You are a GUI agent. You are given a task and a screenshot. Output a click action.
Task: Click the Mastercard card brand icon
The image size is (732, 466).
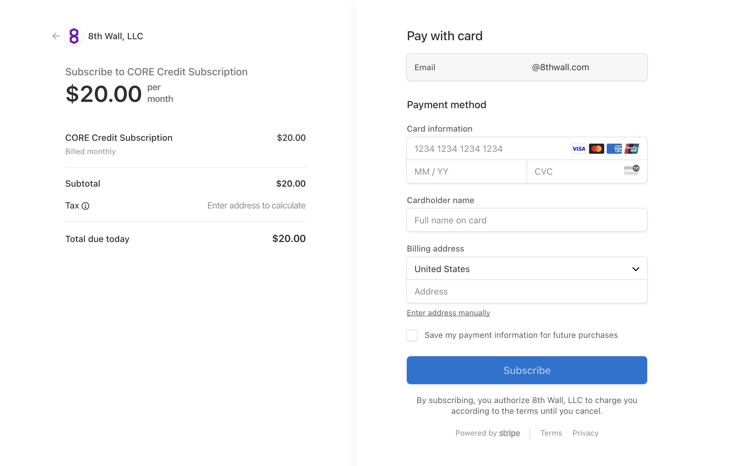(597, 149)
